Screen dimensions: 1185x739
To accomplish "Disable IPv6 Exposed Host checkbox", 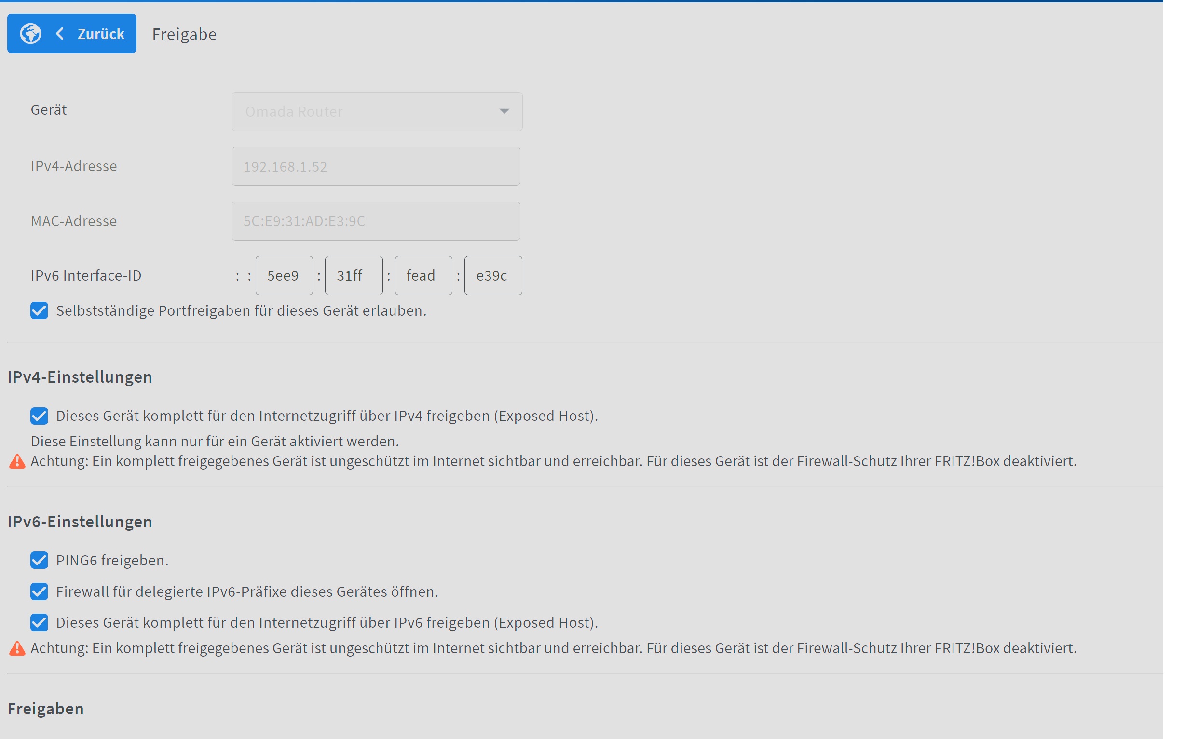I will [39, 623].
